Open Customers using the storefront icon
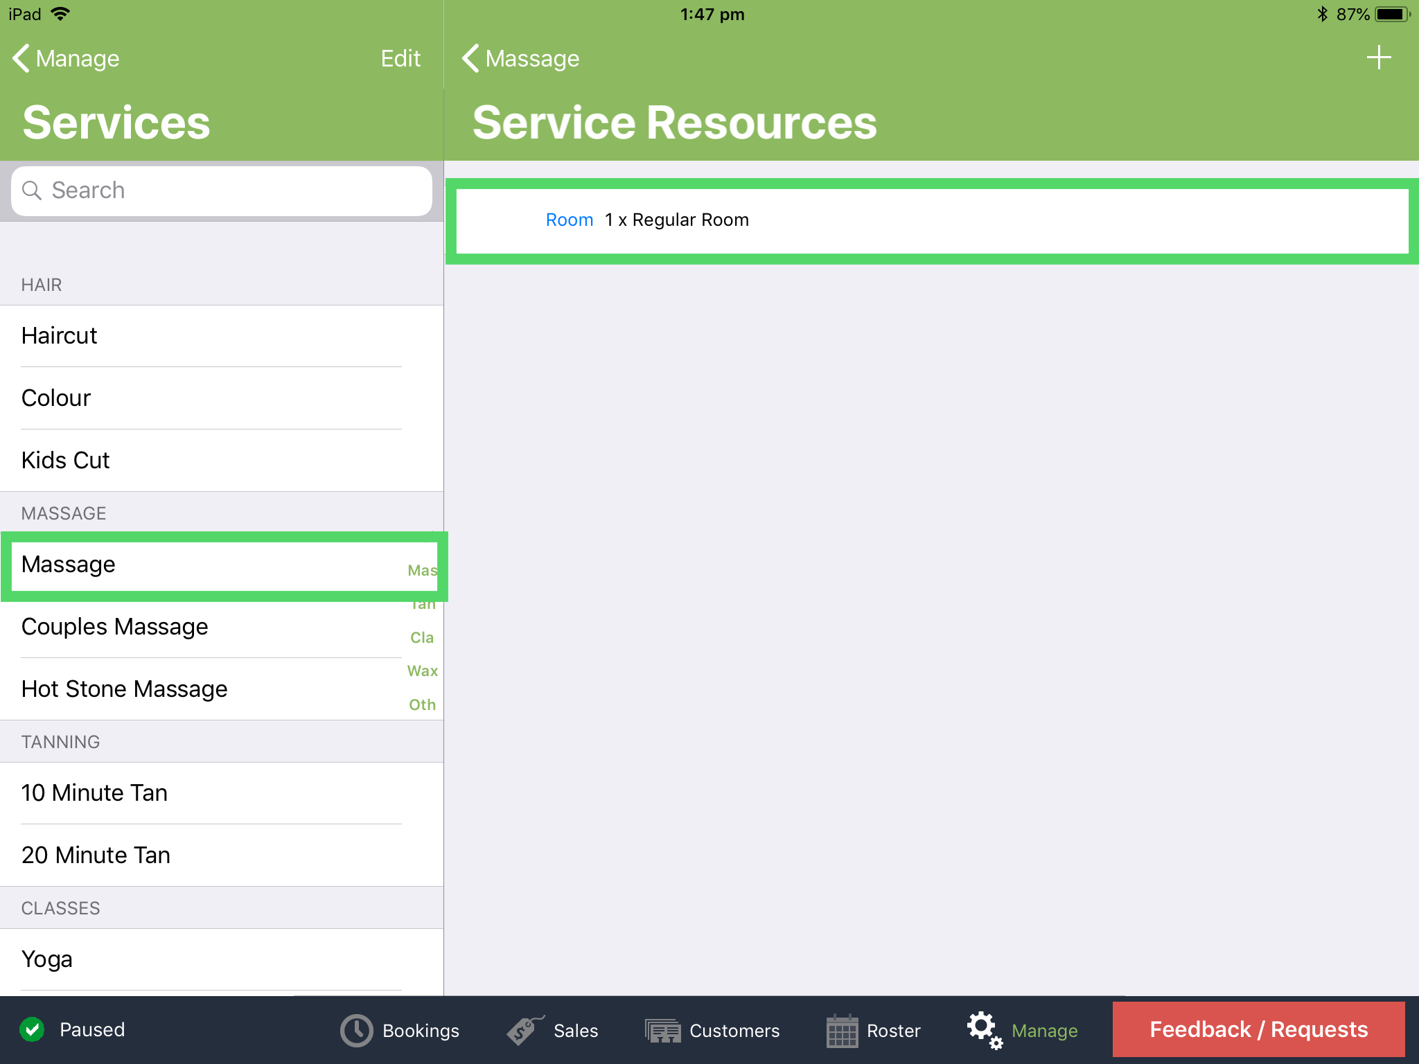This screenshot has width=1419, height=1064. coord(663,1029)
